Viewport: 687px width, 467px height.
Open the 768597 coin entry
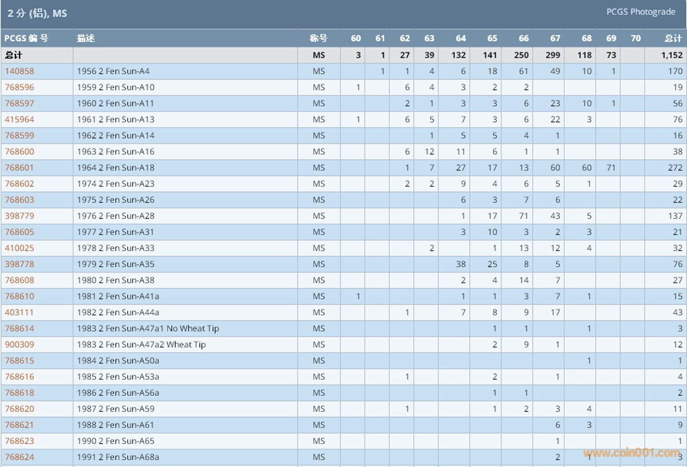[x=19, y=103]
